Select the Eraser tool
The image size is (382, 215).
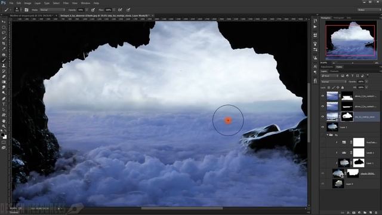point(4,76)
